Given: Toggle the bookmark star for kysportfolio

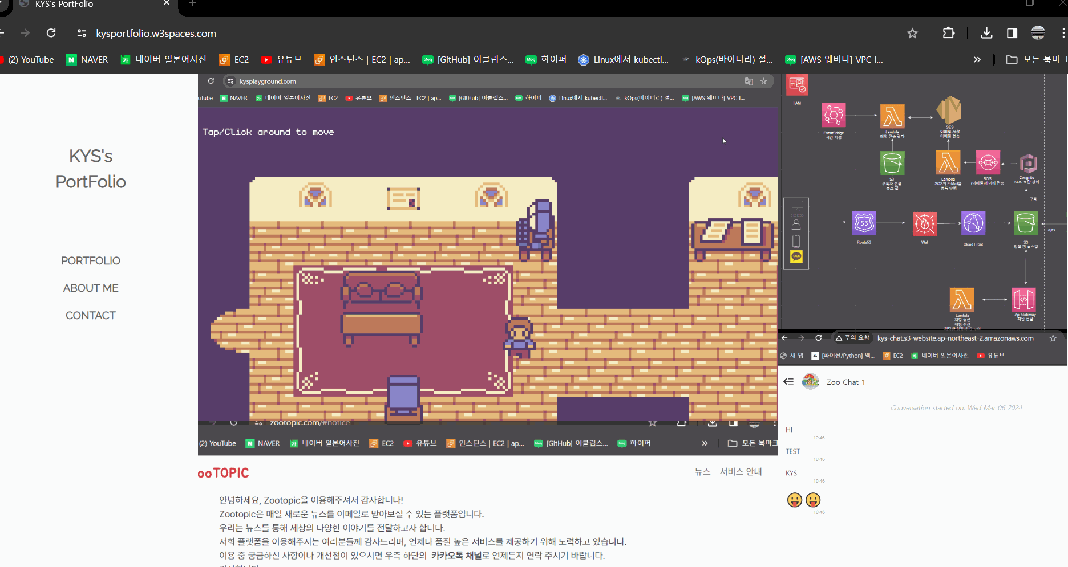Looking at the screenshot, I should [912, 33].
